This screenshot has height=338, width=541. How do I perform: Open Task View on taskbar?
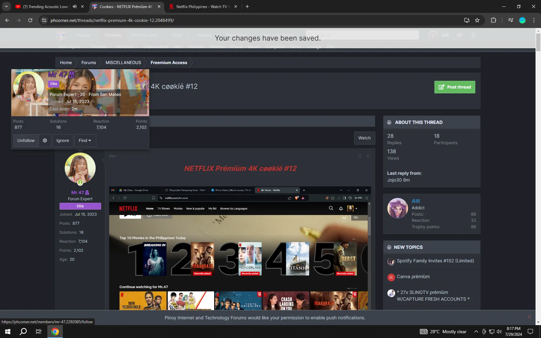39,332
